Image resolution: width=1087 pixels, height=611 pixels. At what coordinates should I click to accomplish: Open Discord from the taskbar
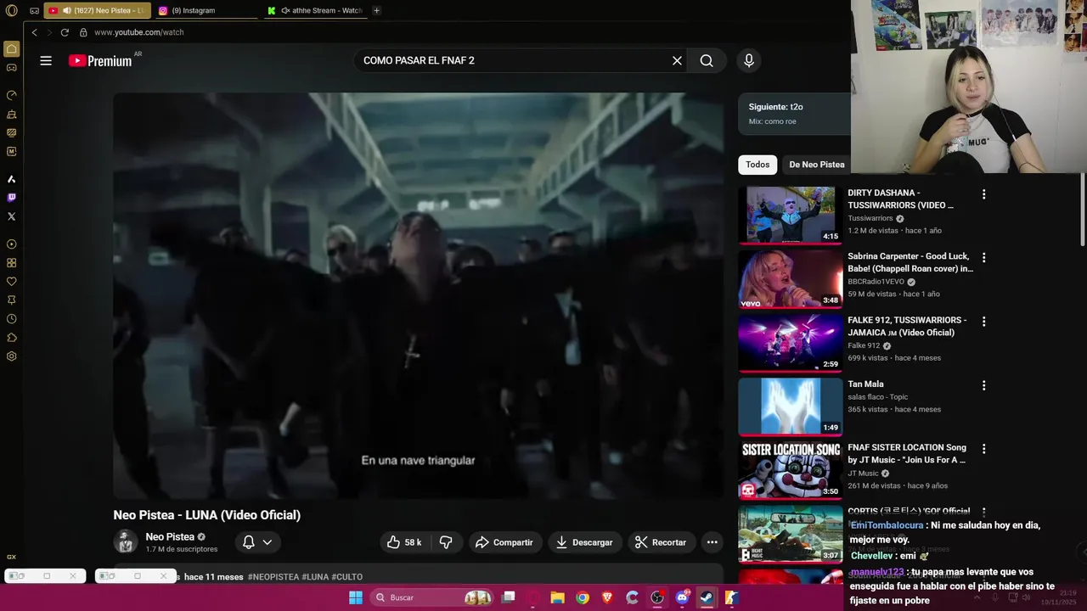click(682, 597)
